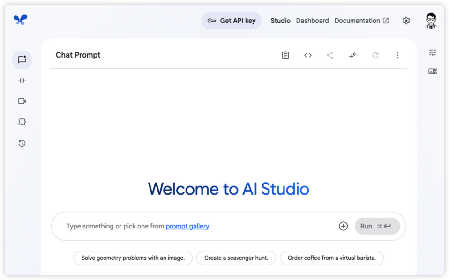
Task: Click the plus icon to add media
Action: [x=344, y=226]
